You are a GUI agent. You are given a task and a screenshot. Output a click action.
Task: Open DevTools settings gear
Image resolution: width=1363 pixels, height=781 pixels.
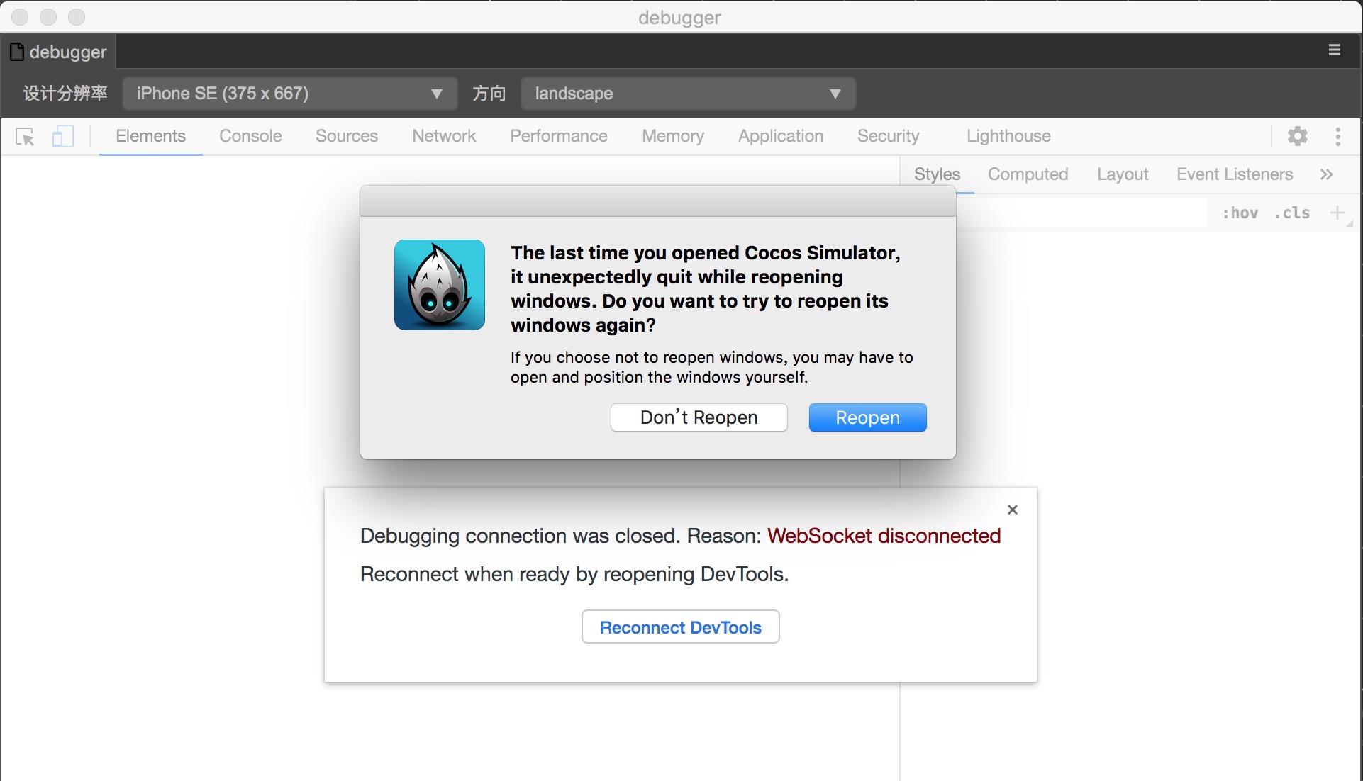(x=1297, y=136)
